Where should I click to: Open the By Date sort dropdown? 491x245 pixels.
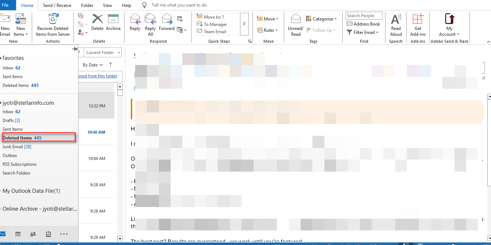pos(93,65)
